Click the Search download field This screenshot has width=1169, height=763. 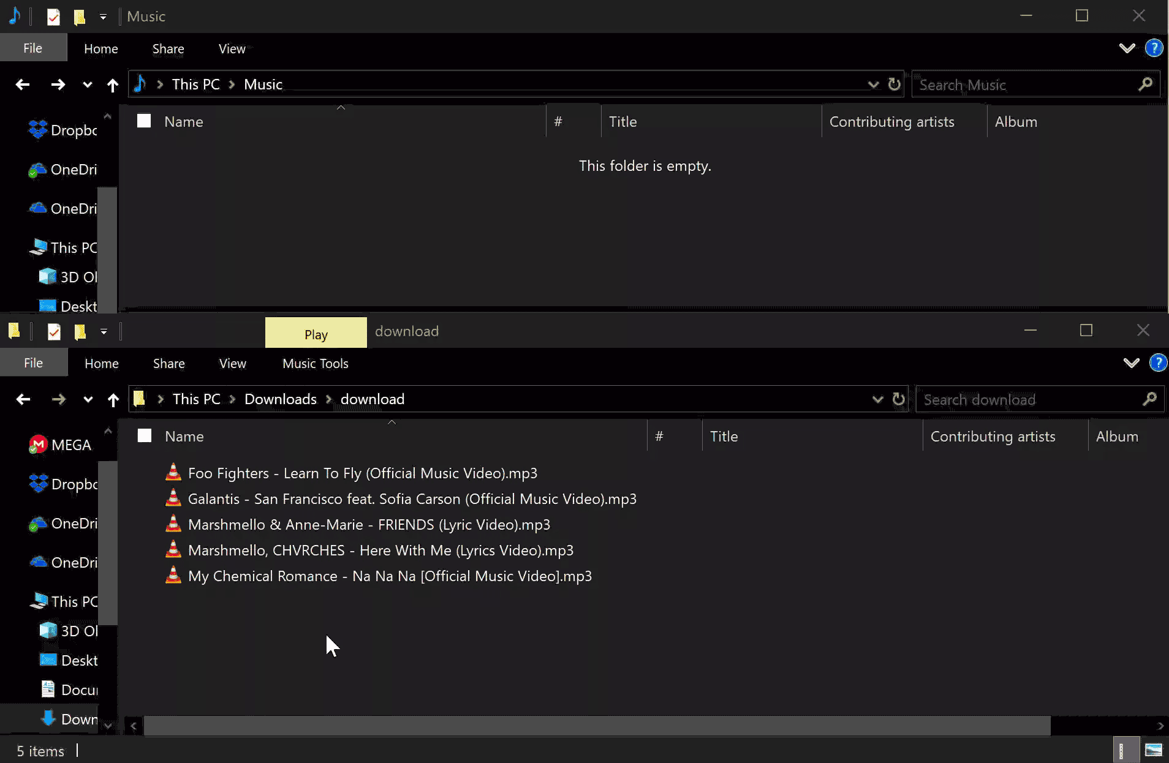(1040, 399)
